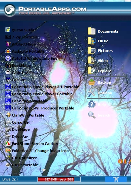
Task: Click the Explore folder icon
Action: point(91,71)
